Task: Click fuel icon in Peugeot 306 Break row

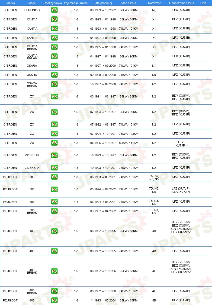Action: (x=54, y=211)
